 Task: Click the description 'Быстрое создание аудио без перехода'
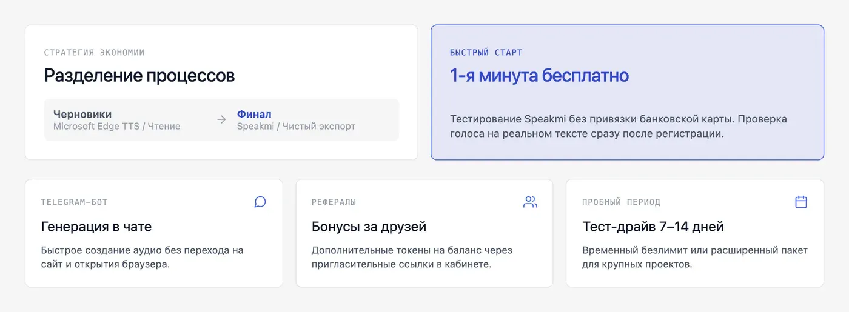pyautogui.click(x=142, y=257)
